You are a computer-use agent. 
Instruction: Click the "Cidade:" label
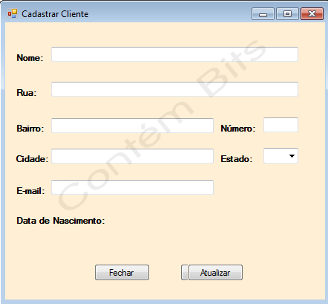click(x=32, y=159)
